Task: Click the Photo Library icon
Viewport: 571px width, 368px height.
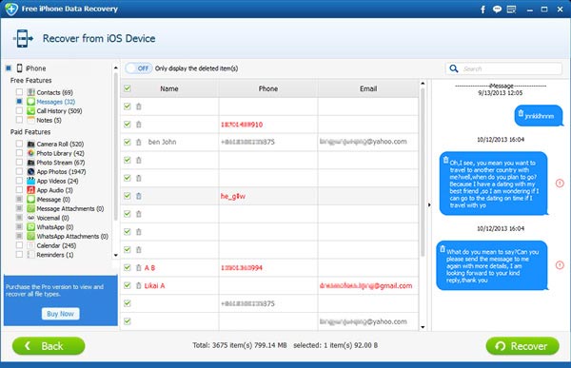Action: (31, 153)
